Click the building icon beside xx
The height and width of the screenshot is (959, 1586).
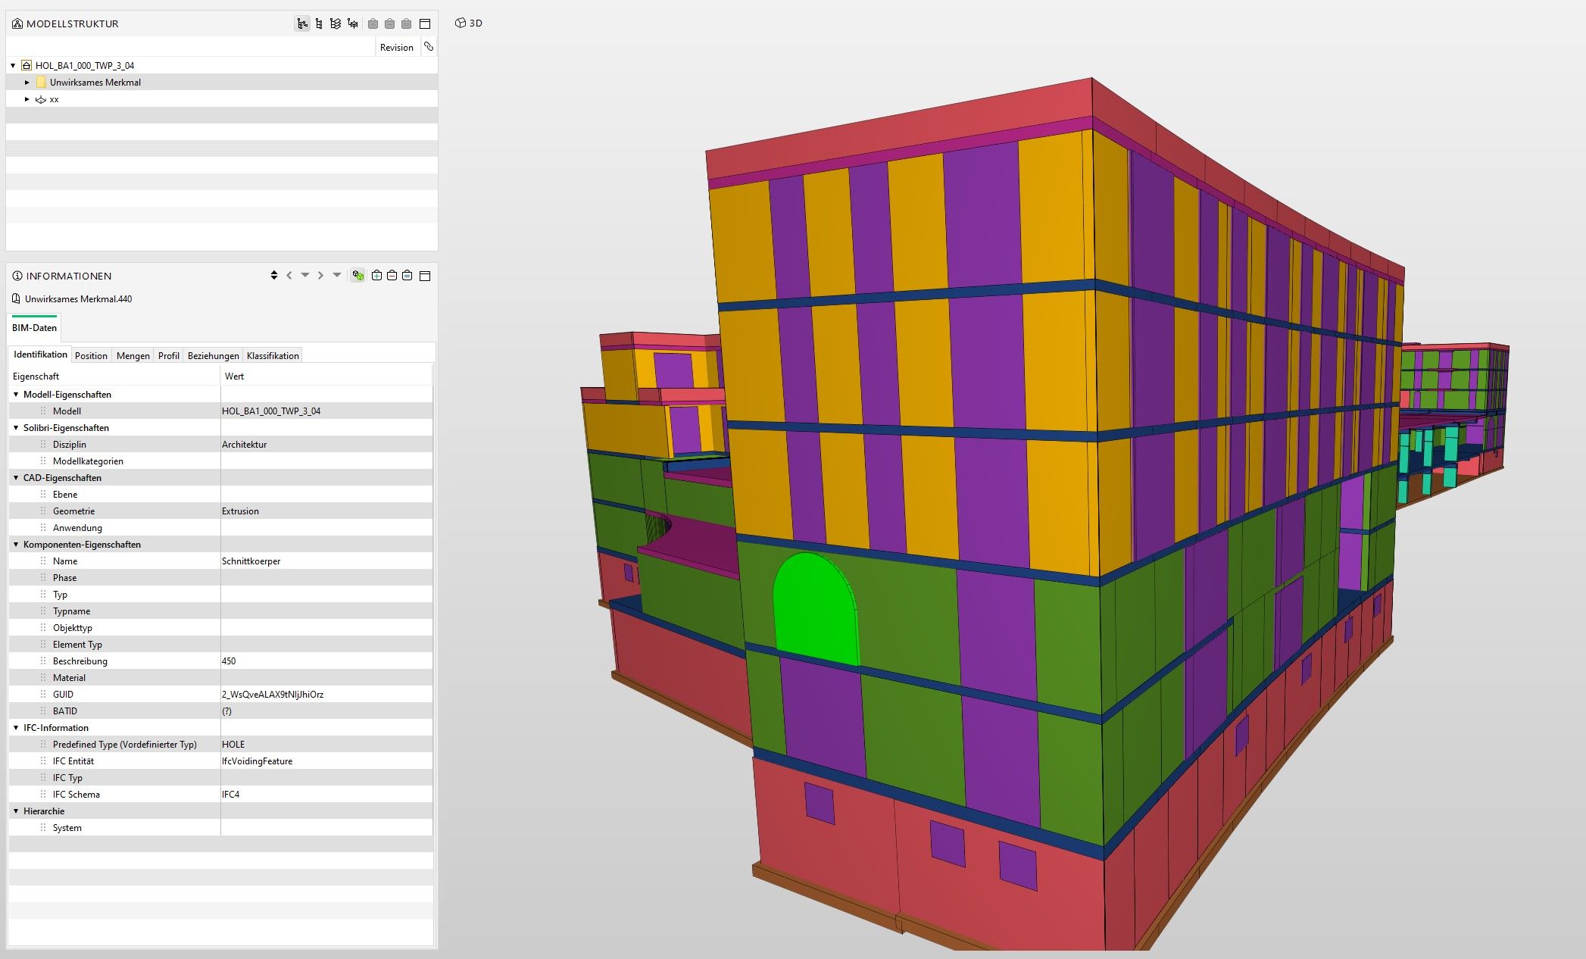[41, 99]
